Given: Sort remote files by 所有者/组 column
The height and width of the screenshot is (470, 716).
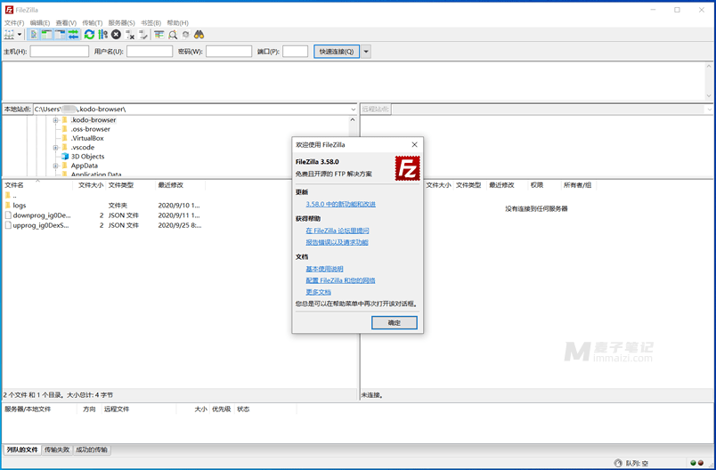Looking at the screenshot, I should click(x=578, y=185).
